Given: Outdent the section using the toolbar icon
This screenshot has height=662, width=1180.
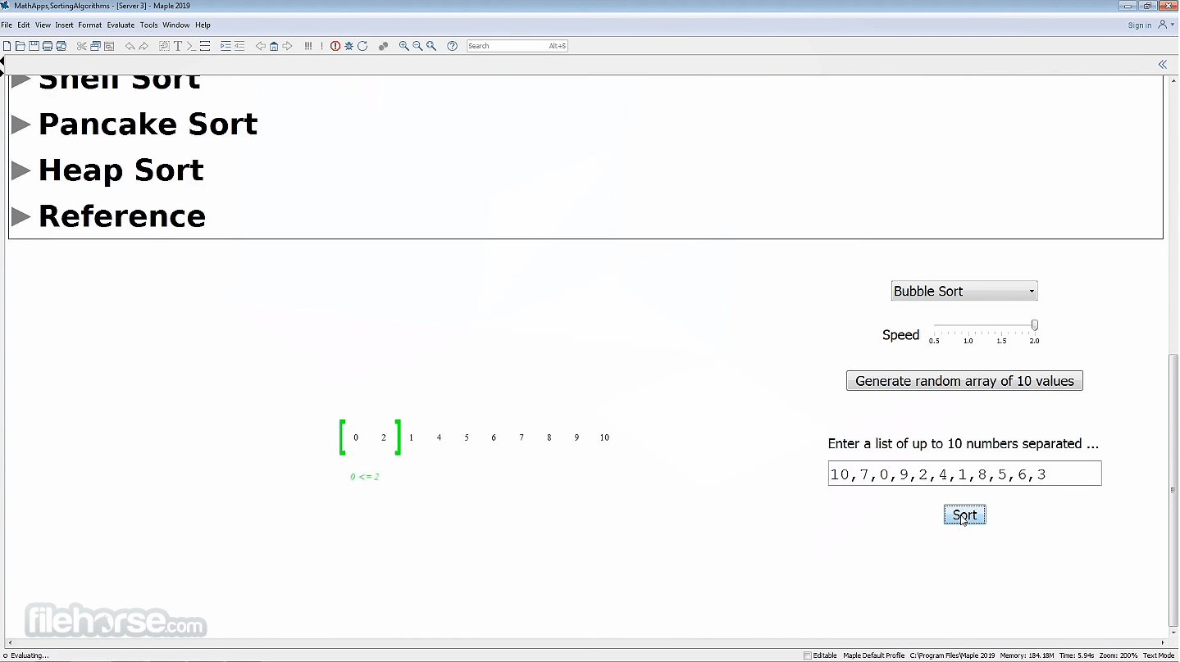Looking at the screenshot, I should click(x=239, y=46).
